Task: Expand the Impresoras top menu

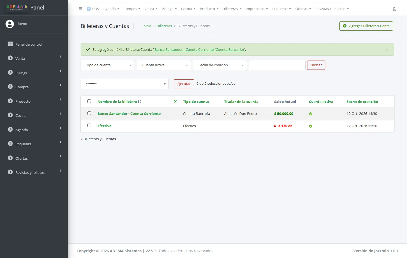Action: 257,9
